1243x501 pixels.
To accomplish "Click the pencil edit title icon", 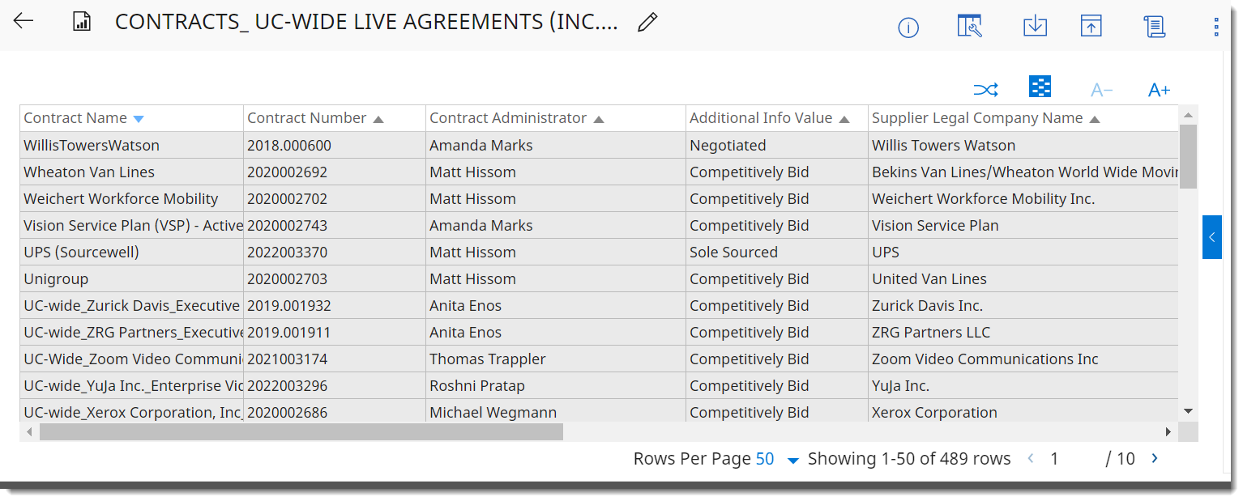I will pyautogui.click(x=647, y=23).
